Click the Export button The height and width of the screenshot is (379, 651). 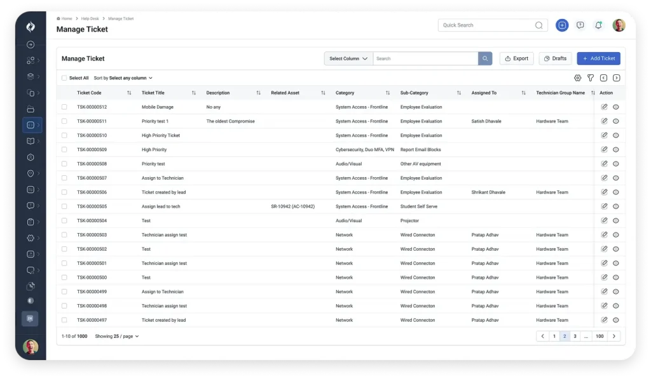516,58
